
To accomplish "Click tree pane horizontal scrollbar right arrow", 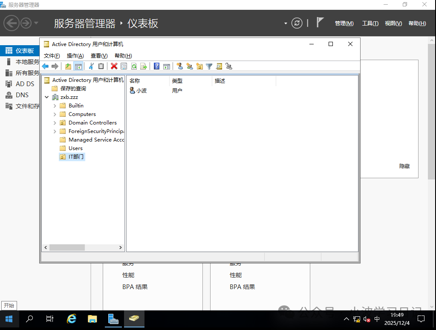I will (120, 247).
